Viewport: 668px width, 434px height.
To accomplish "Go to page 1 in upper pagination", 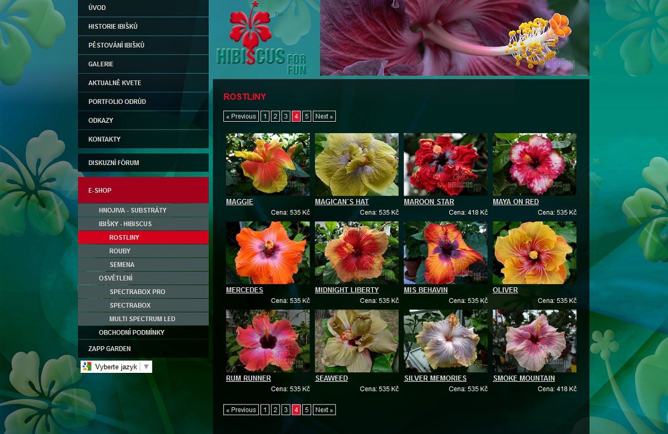I will coord(265,116).
